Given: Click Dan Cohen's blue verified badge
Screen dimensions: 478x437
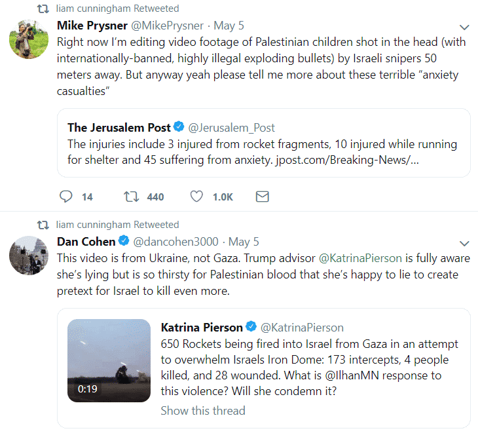Looking at the screenshot, I should click(124, 241).
